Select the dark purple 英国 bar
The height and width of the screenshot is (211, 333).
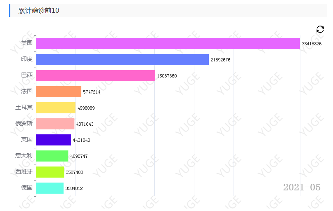pos(54,140)
